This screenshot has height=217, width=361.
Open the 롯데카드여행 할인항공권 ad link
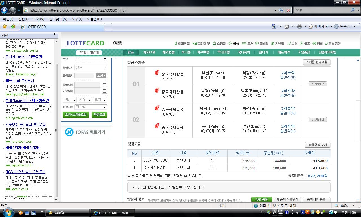pos(24,57)
